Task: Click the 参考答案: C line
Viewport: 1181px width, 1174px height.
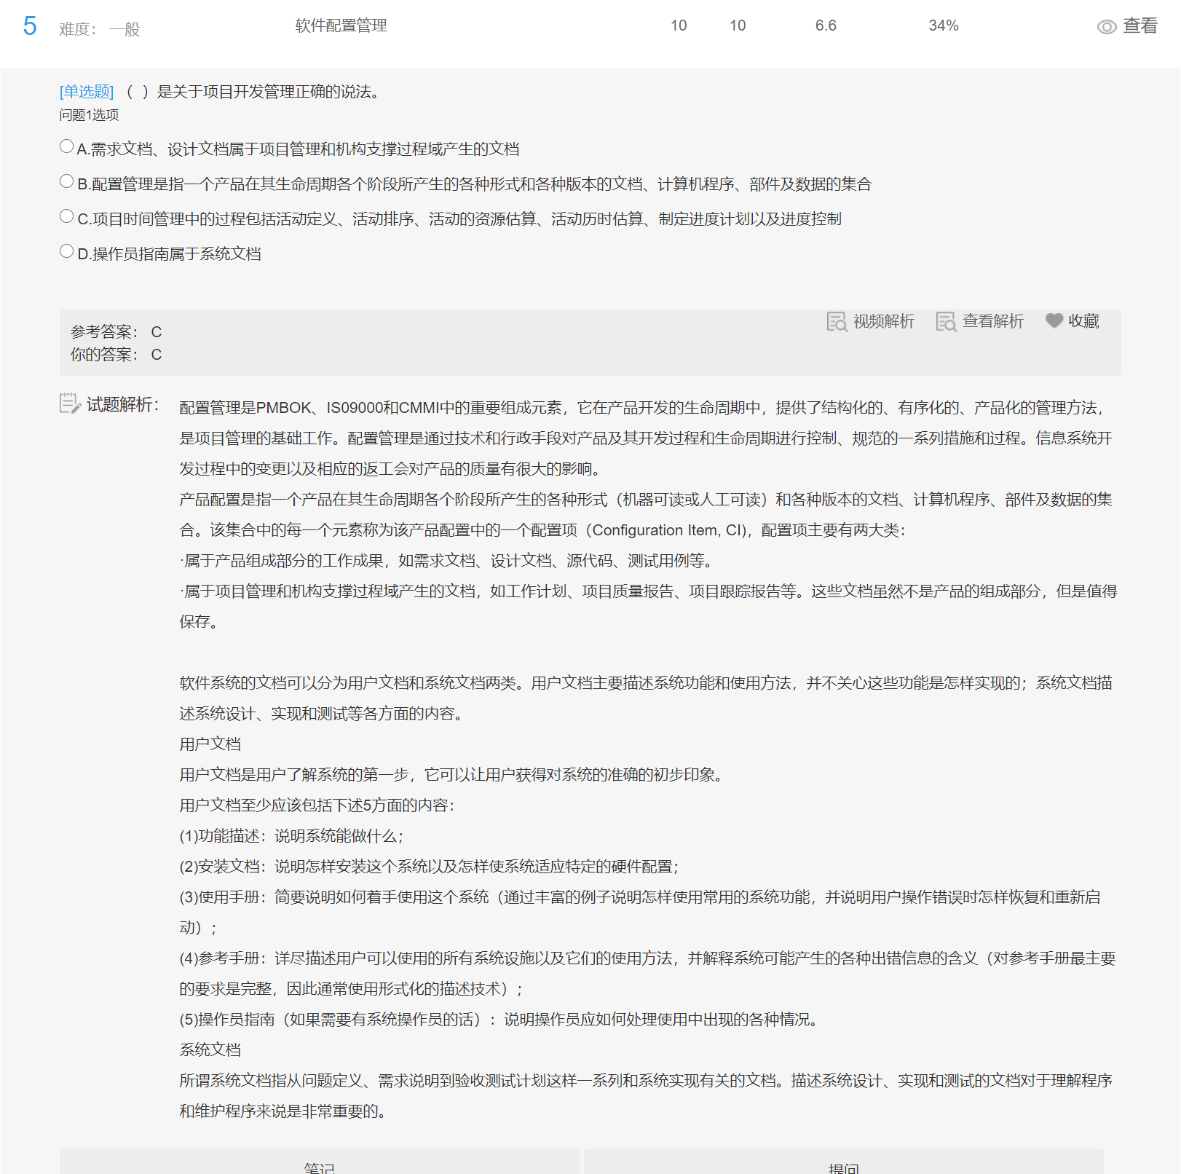Action: point(116,332)
